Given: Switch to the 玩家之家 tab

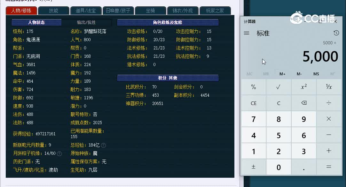Looking at the screenshot, I should coord(215,11).
